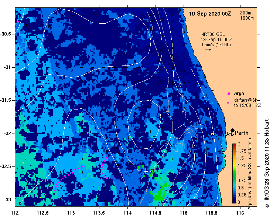The image size is (273, 219).
Task: Click the latitude label '-32'
Action: click(7, 134)
